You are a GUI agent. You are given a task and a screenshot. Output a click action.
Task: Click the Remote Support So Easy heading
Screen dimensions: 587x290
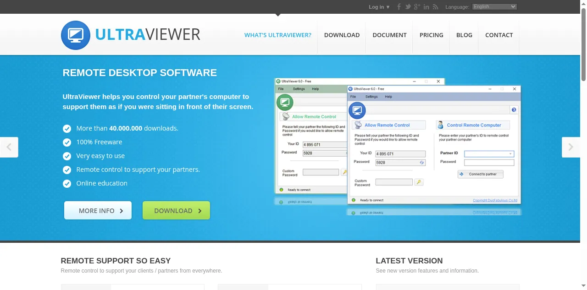point(116,261)
